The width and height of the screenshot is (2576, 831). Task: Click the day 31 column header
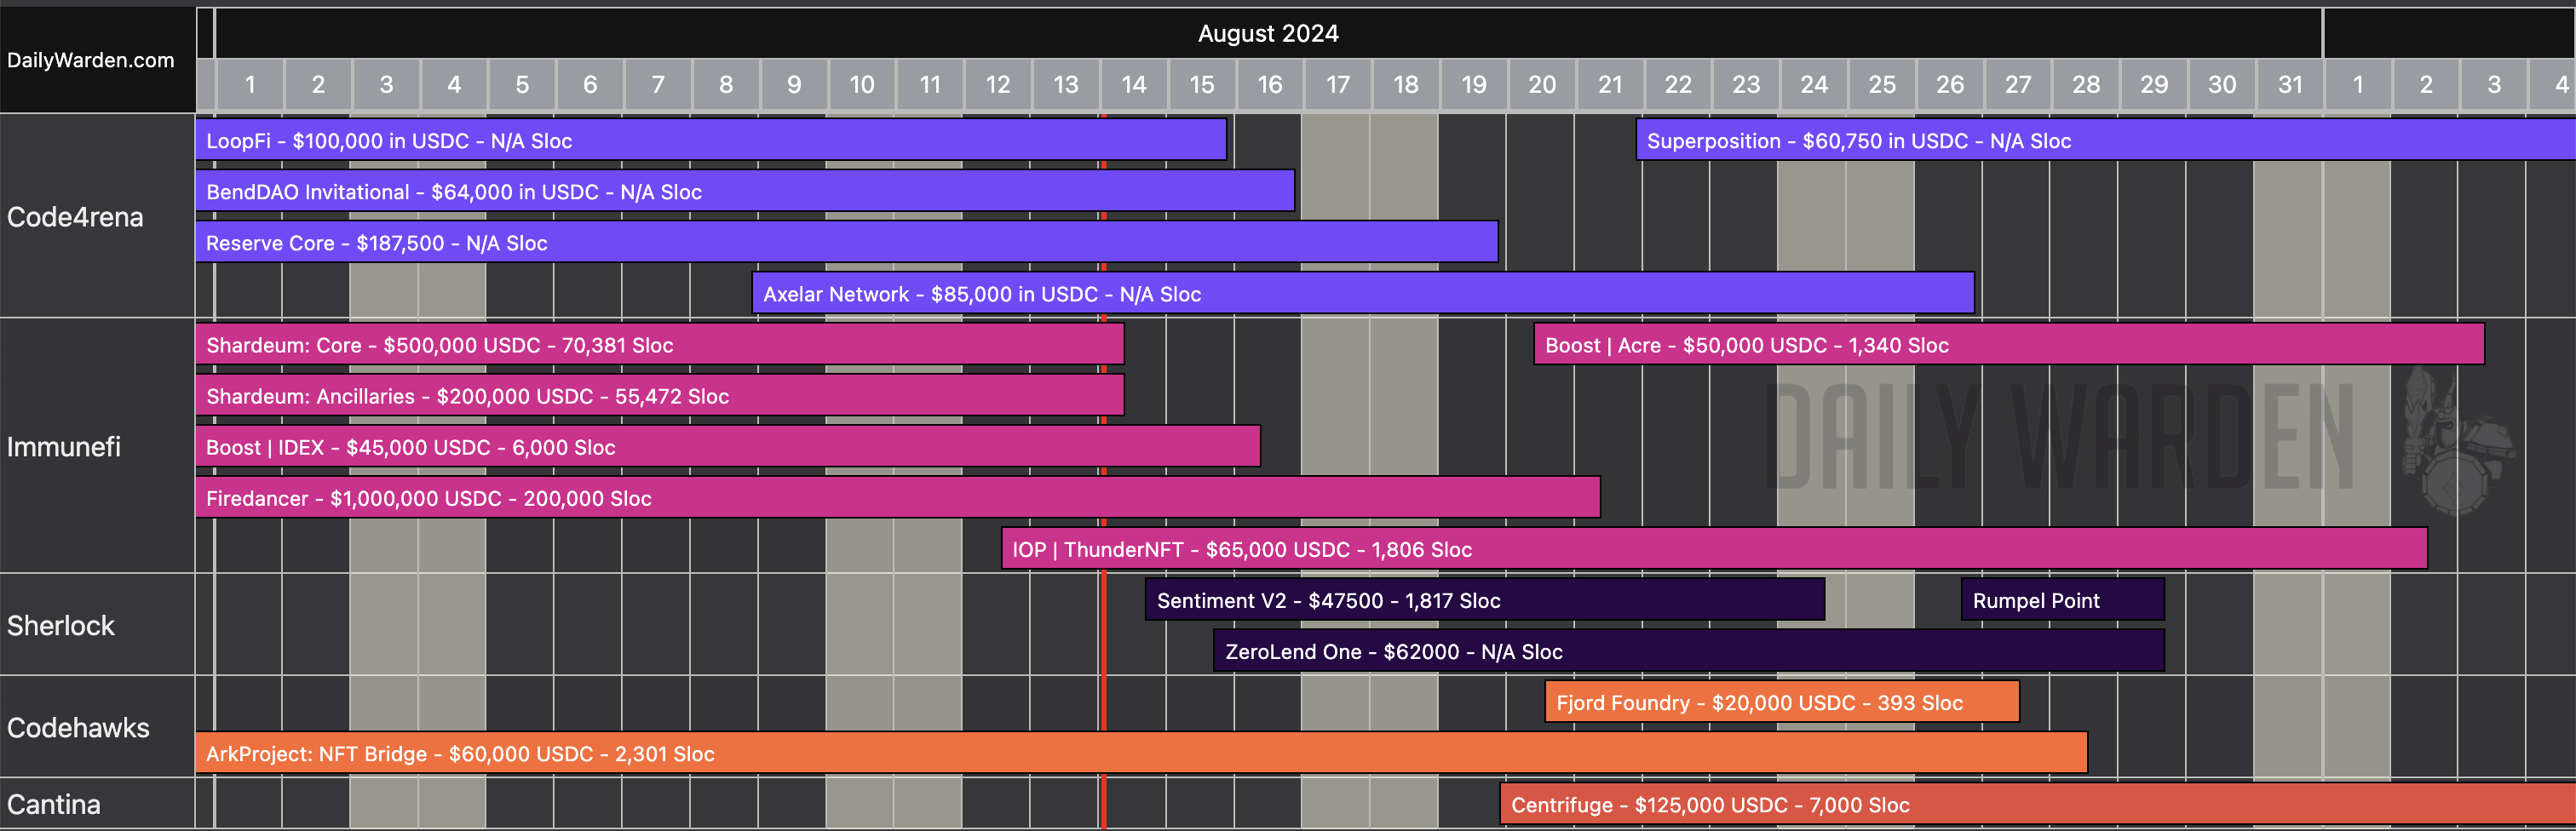click(x=2290, y=84)
